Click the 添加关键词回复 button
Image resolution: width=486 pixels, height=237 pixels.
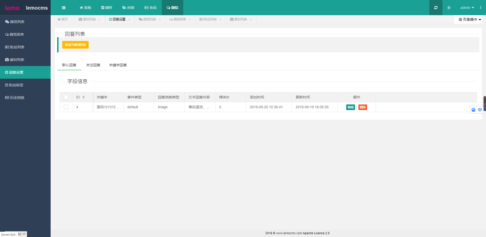click(x=75, y=45)
